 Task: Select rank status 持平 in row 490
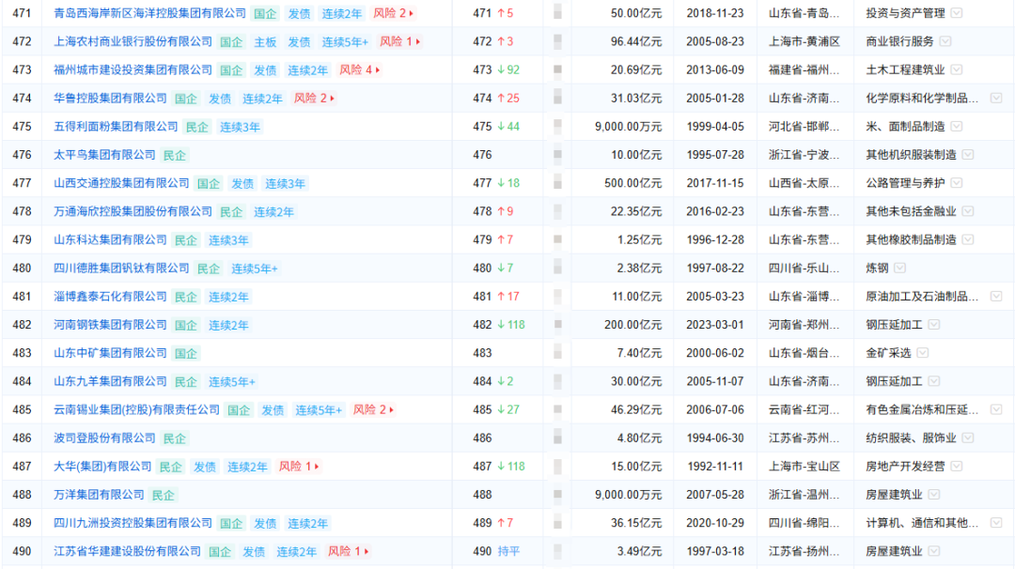tap(508, 551)
